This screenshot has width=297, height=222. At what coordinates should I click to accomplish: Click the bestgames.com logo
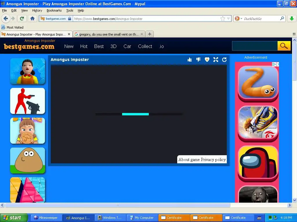tap(29, 47)
